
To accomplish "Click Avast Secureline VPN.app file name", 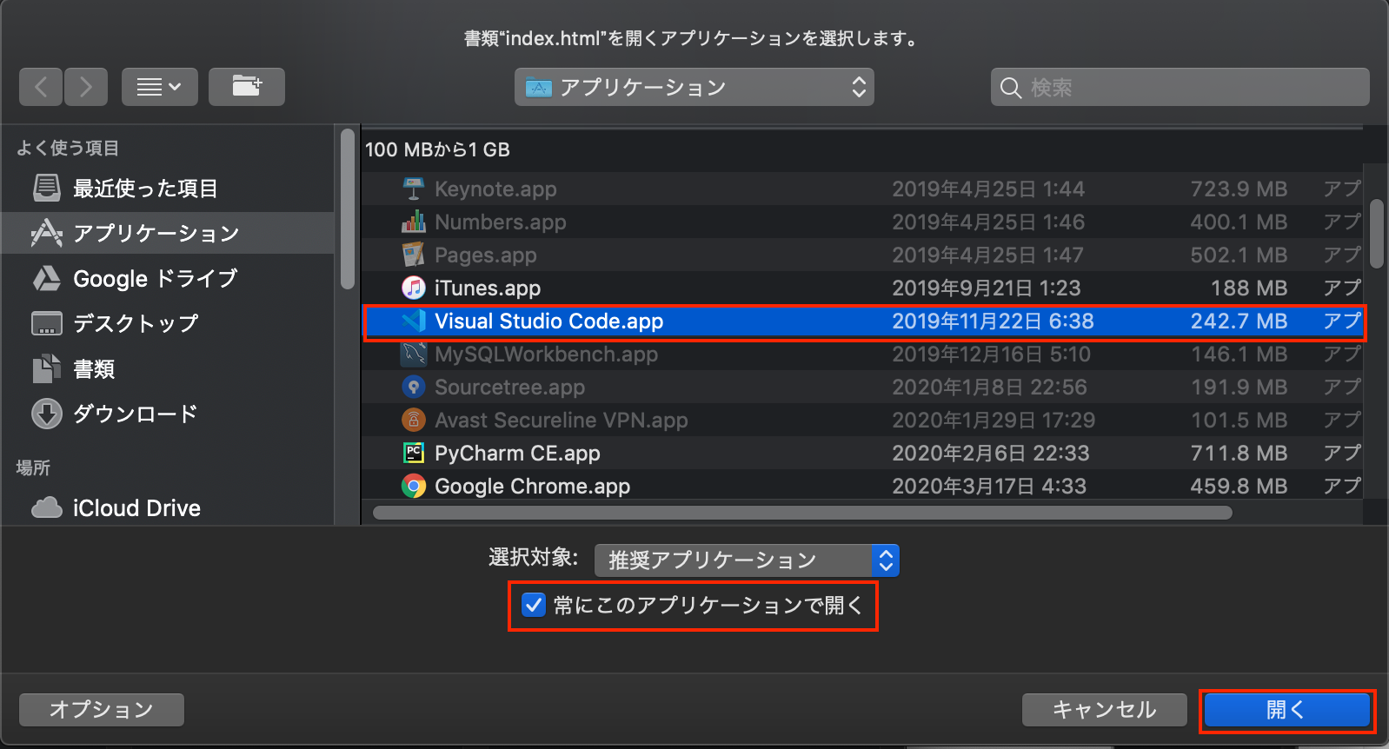I will click(562, 420).
